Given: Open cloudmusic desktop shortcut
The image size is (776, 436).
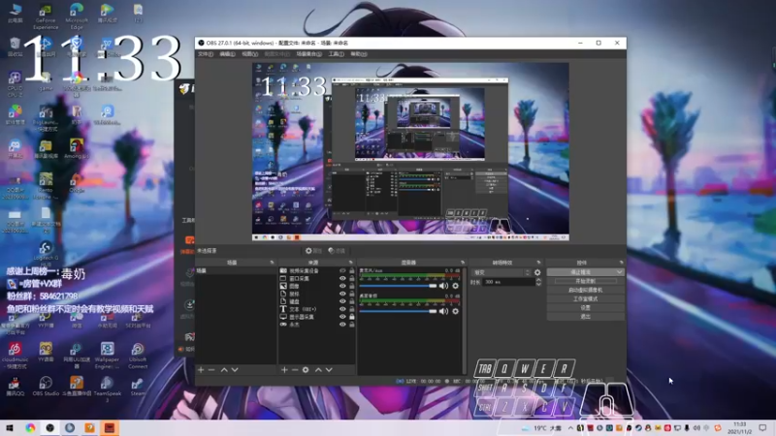Looking at the screenshot, I should pos(15,355).
